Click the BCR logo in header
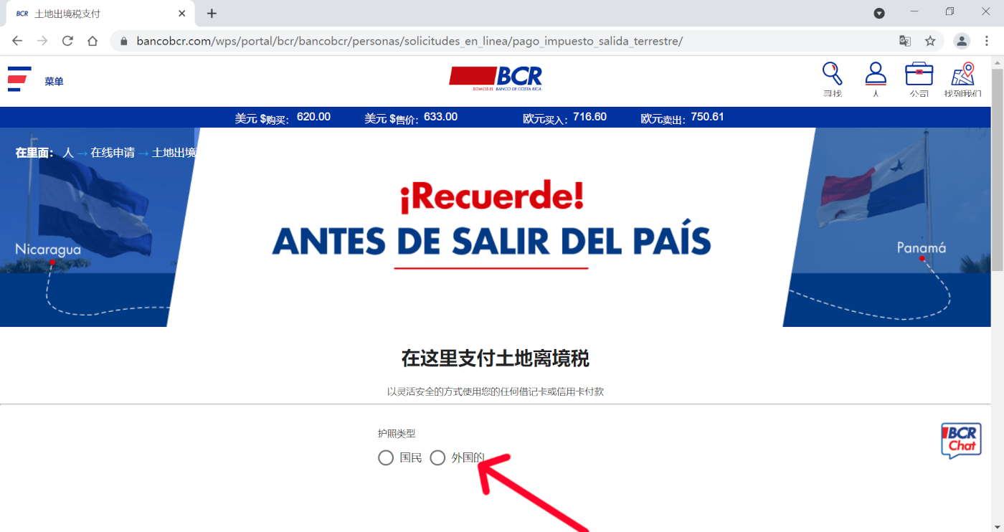The image size is (1004, 532). click(x=496, y=78)
